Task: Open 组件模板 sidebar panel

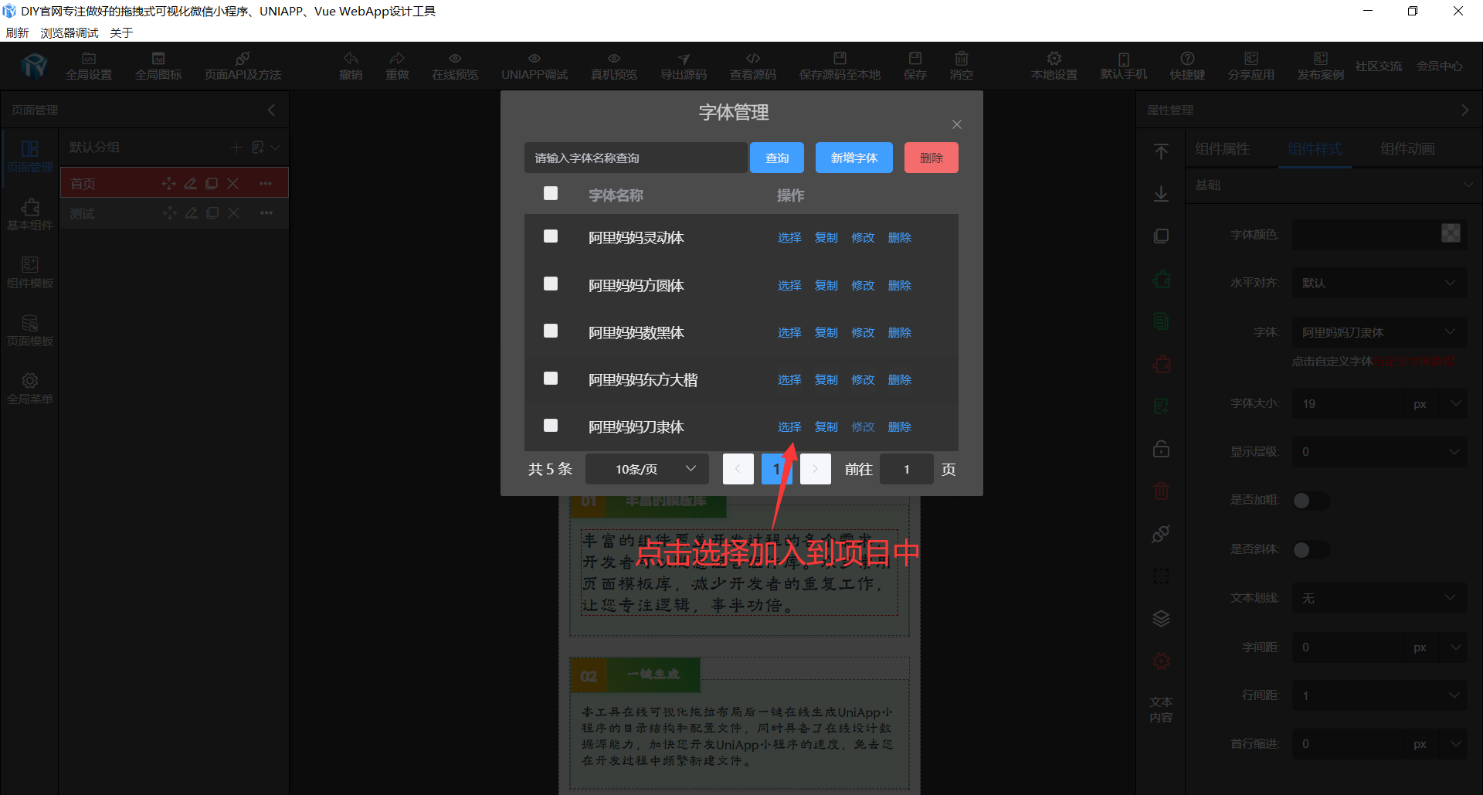Action: 30,272
